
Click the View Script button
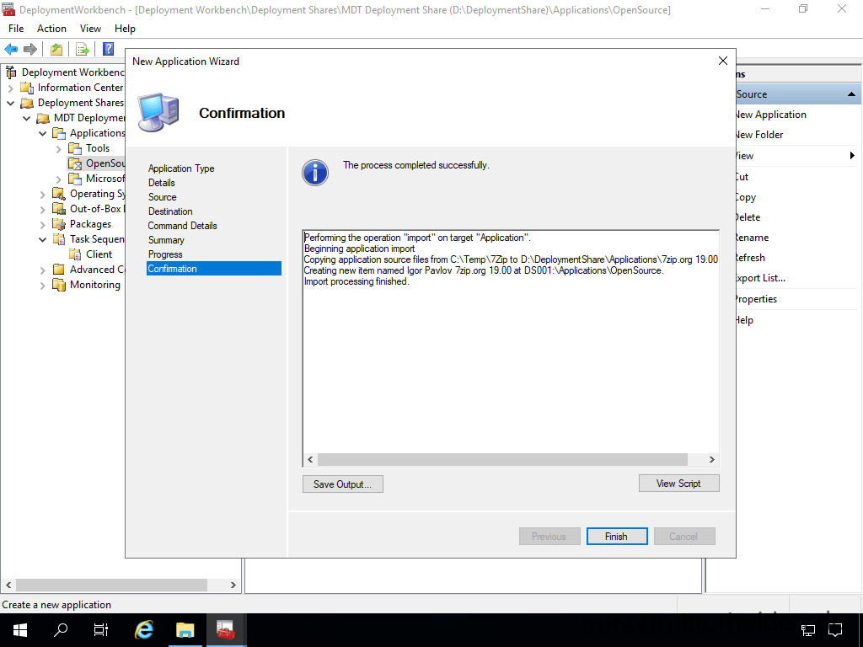click(x=678, y=483)
